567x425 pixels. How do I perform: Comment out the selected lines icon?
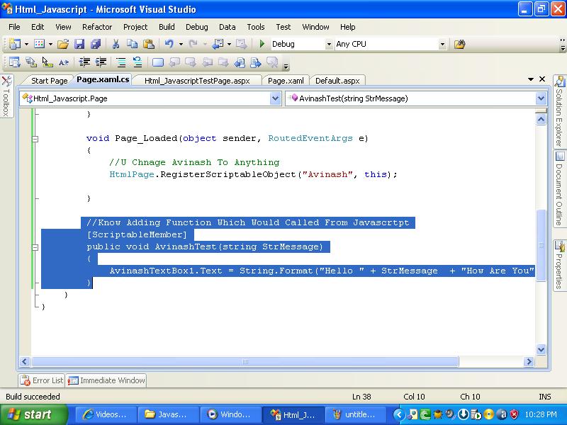coord(121,62)
